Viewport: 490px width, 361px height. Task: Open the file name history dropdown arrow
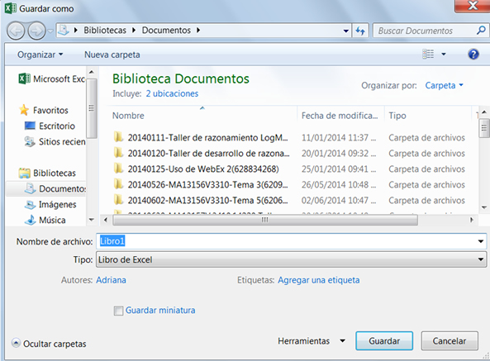(x=481, y=241)
